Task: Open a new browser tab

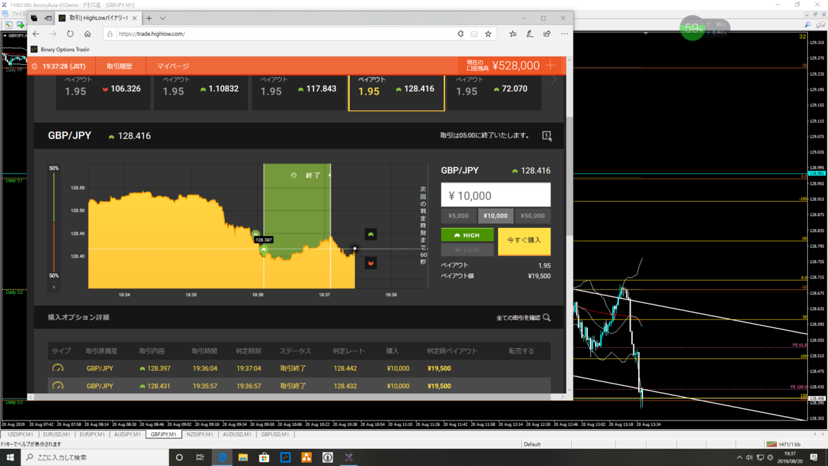Action: tap(148, 18)
